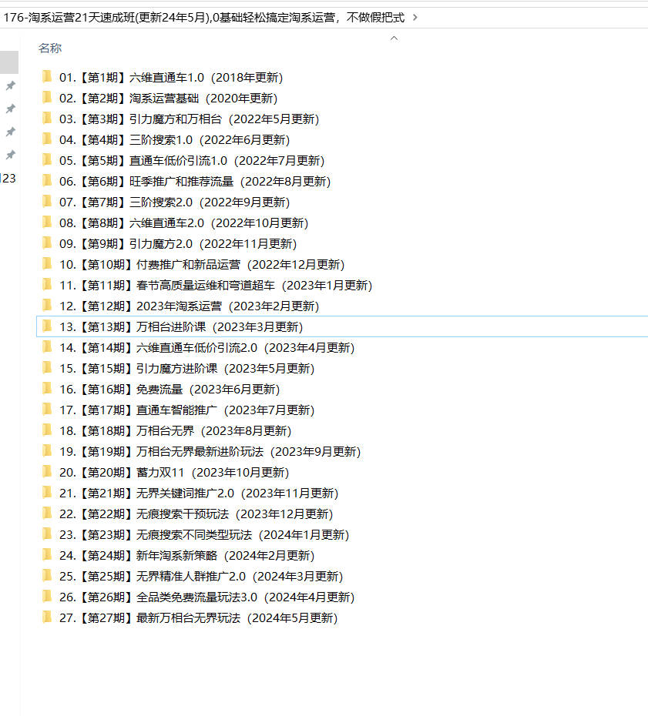The width and height of the screenshot is (648, 716).
Task: Click breadcrumb 176-淘系运营21天速成班 folder path
Action: click(x=204, y=18)
